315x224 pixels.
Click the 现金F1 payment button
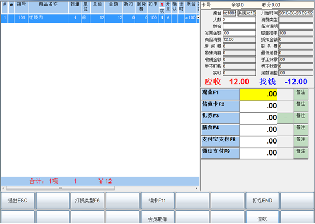click(x=220, y=95)
